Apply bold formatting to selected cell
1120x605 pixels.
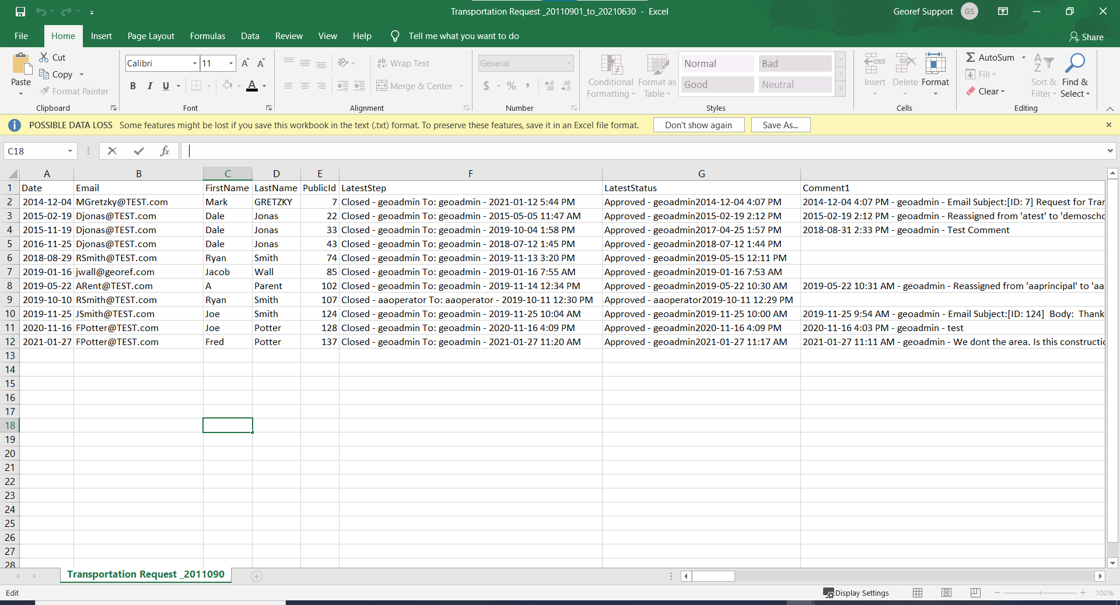point(133,86)
